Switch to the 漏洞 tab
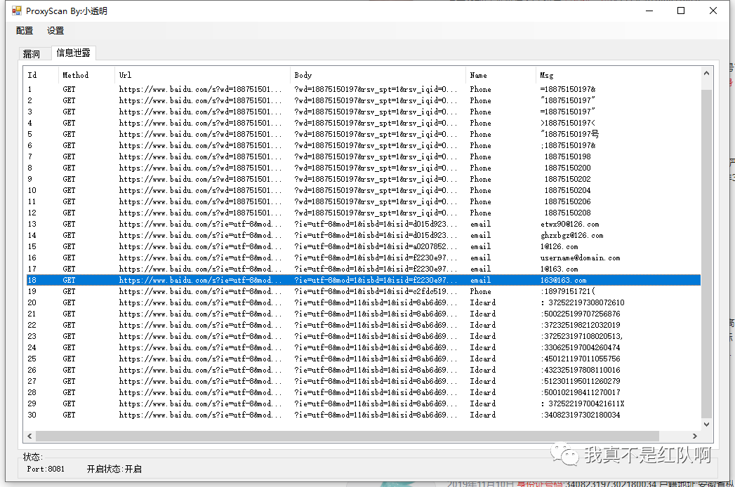The width and height of the screenshot is (735, 487). click(32, 54)
